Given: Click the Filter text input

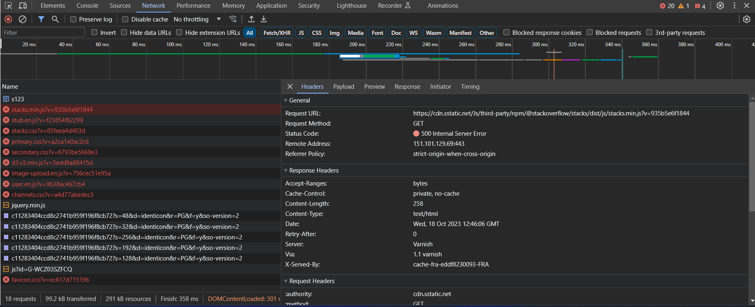Looking at the screenshot, I should 43,32.
